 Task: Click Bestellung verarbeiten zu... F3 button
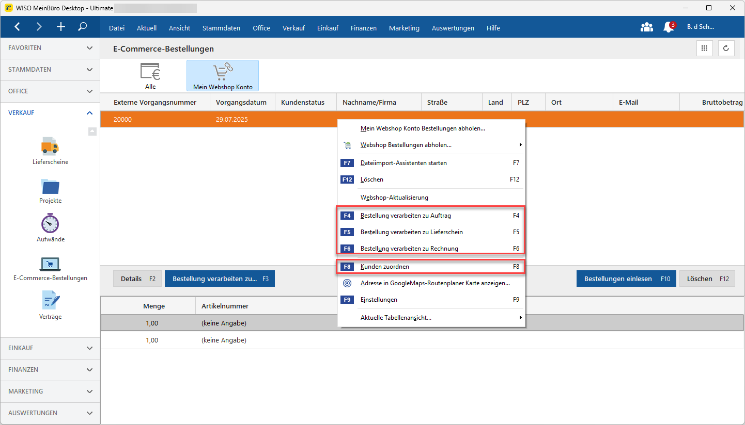click(x=220, y=279)
